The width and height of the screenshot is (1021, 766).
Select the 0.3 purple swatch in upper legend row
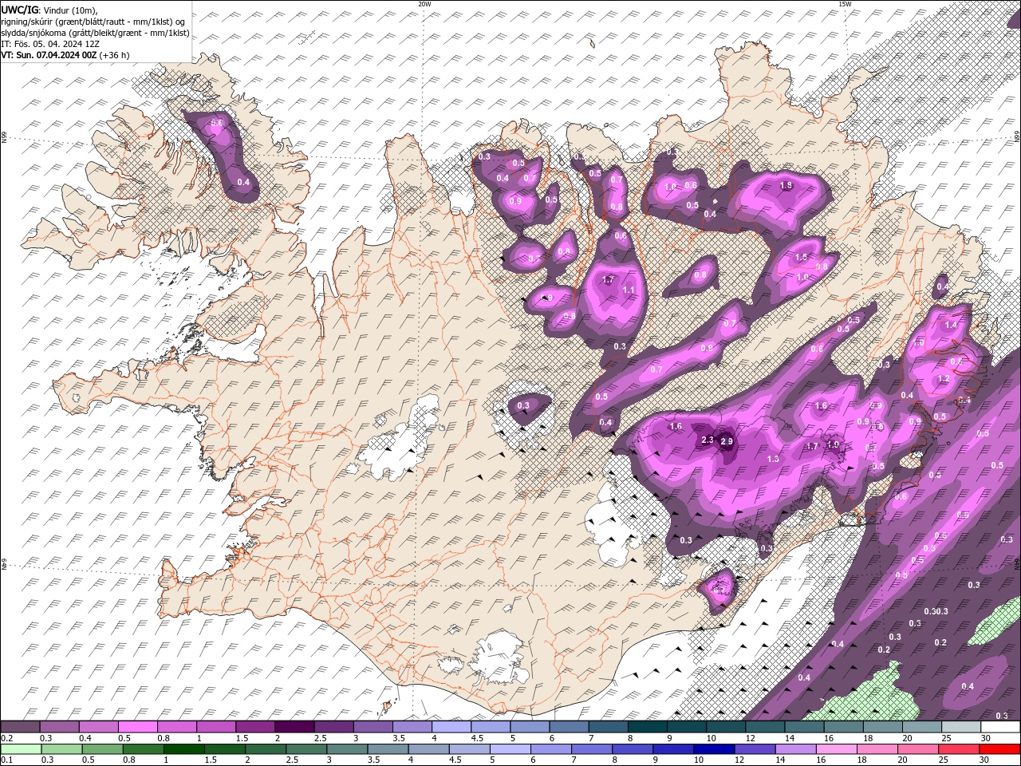[59, 727]
